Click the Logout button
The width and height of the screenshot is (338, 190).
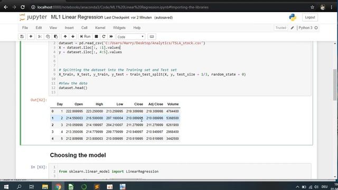pyautogui.click(x=310, y=17)
